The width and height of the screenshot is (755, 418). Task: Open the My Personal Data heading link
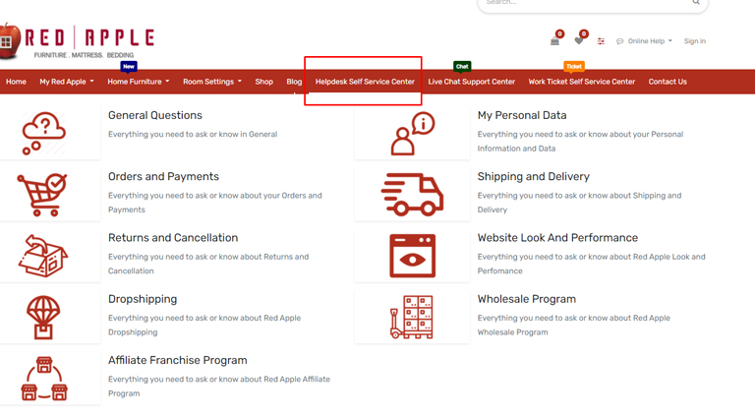point(522,115)
